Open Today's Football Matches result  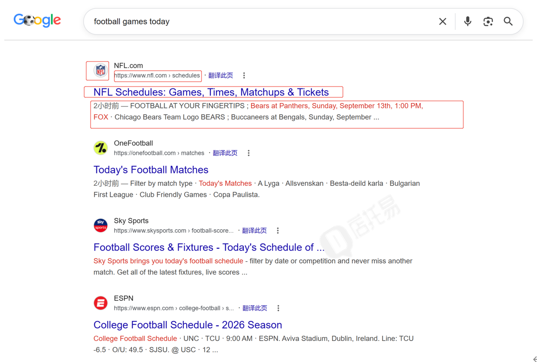(151, 170)
